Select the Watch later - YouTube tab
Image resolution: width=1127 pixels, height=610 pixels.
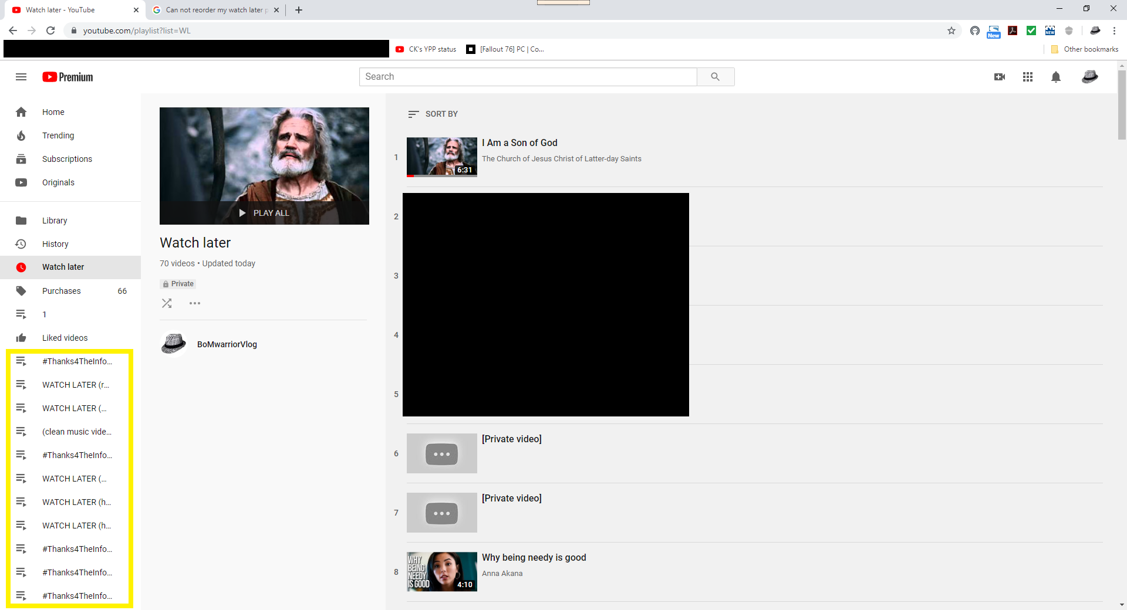(x=70, y=10)
